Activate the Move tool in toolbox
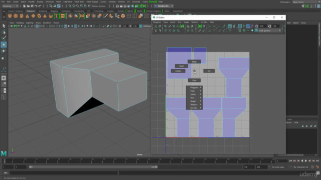Viewport: 321px width, 180px height. click(4, 44)
